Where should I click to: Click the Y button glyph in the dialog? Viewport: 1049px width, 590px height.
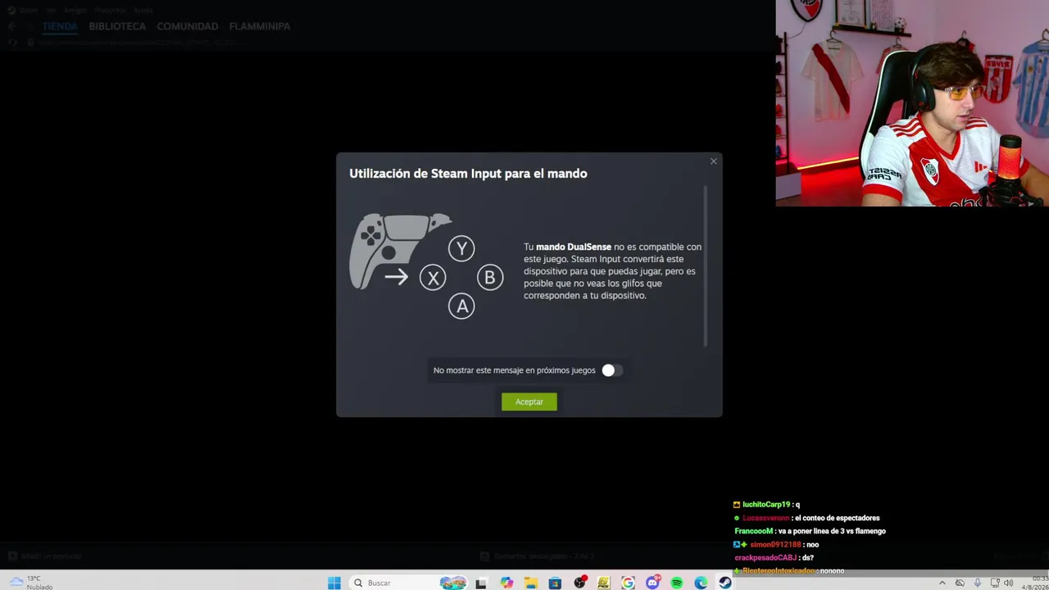461,248
